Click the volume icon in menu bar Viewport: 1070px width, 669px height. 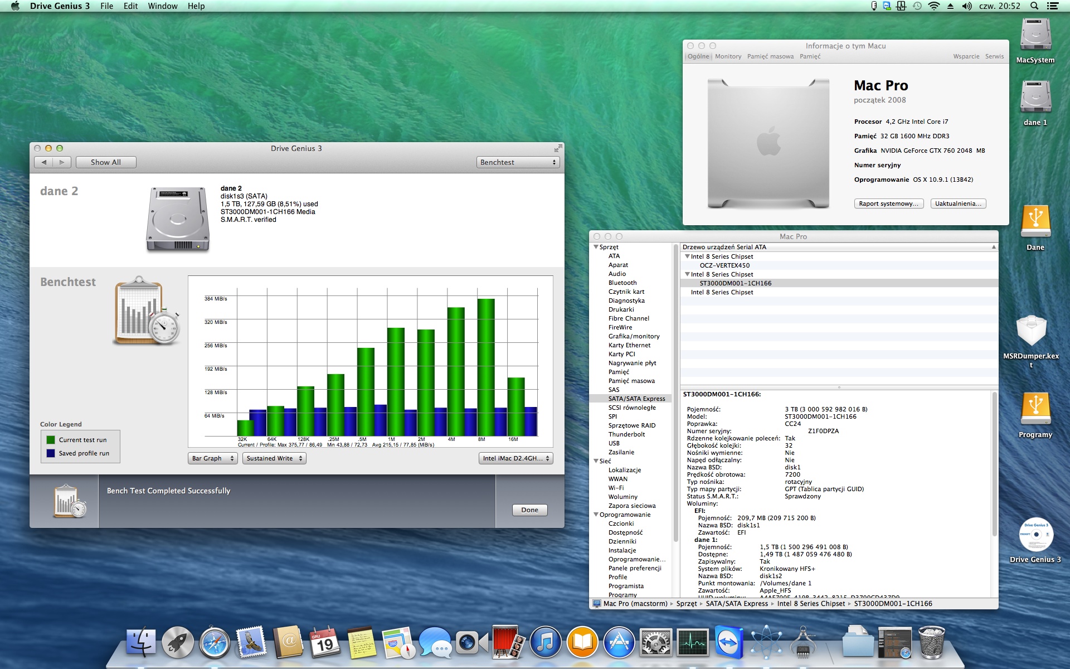[967, 6]
